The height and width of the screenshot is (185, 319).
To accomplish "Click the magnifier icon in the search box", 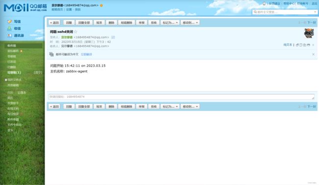I will 255,12.
